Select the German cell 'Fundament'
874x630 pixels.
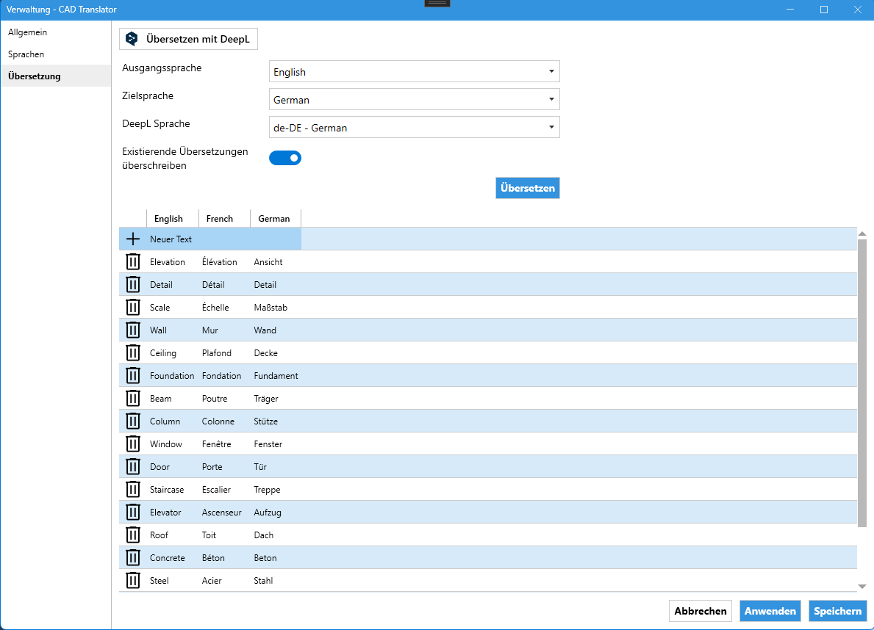click(276, 376)
